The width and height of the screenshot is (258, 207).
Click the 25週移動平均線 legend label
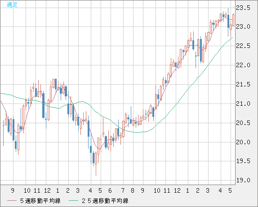[x=105, y=201]
